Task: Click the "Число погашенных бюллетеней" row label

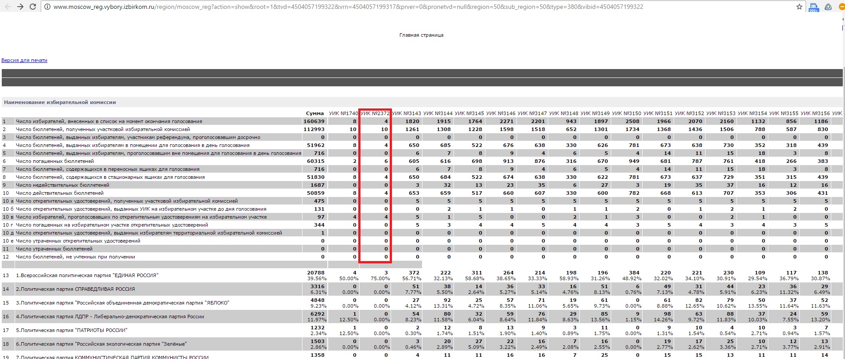Action: pyautogui.click(x=55, y=161)
